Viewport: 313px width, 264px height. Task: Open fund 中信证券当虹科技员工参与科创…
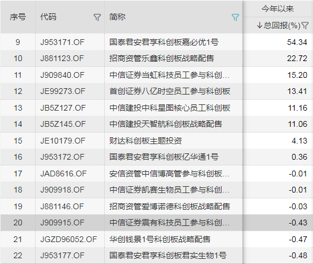click(x=169, y=75)
